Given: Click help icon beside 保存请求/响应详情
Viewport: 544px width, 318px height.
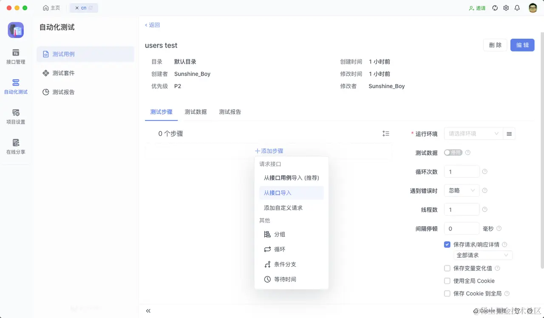Looking at the screenshot, I should pyautogui.click(x=504, y=244).
